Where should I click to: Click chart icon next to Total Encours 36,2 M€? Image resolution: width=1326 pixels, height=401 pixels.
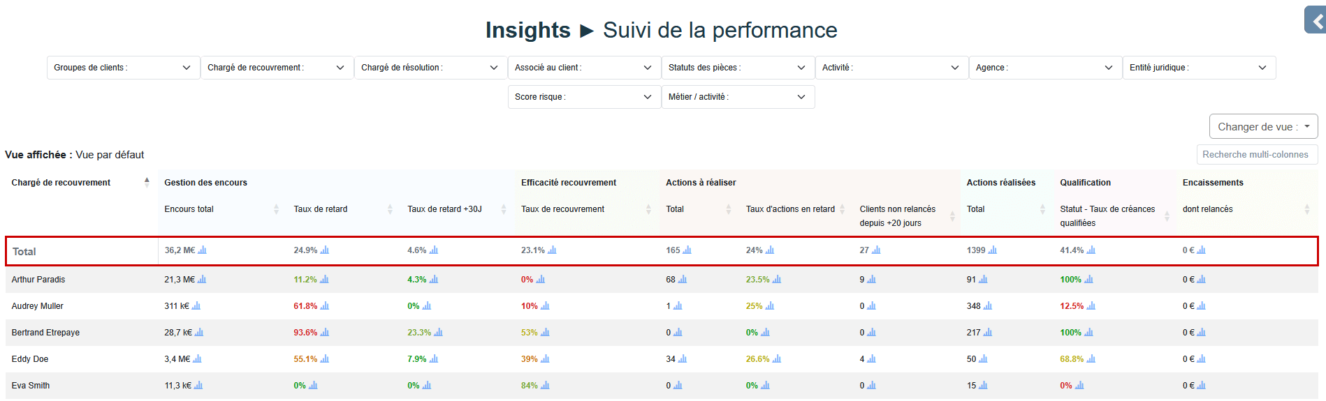pos(203,250)
